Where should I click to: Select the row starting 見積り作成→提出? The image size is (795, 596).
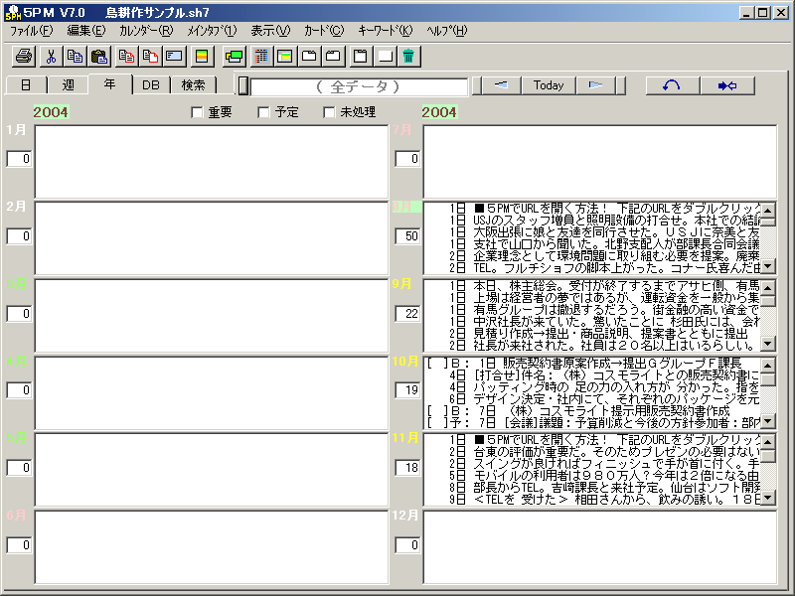pos(592,334)
